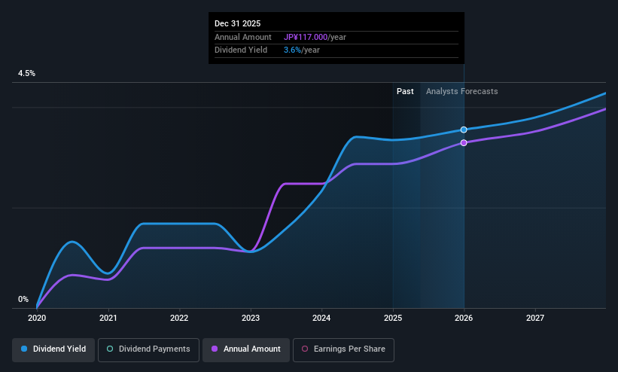The width and height of the screenshot is (618, 372).
Task: Click the 2020 x-axis label
Action: [37, 318]
